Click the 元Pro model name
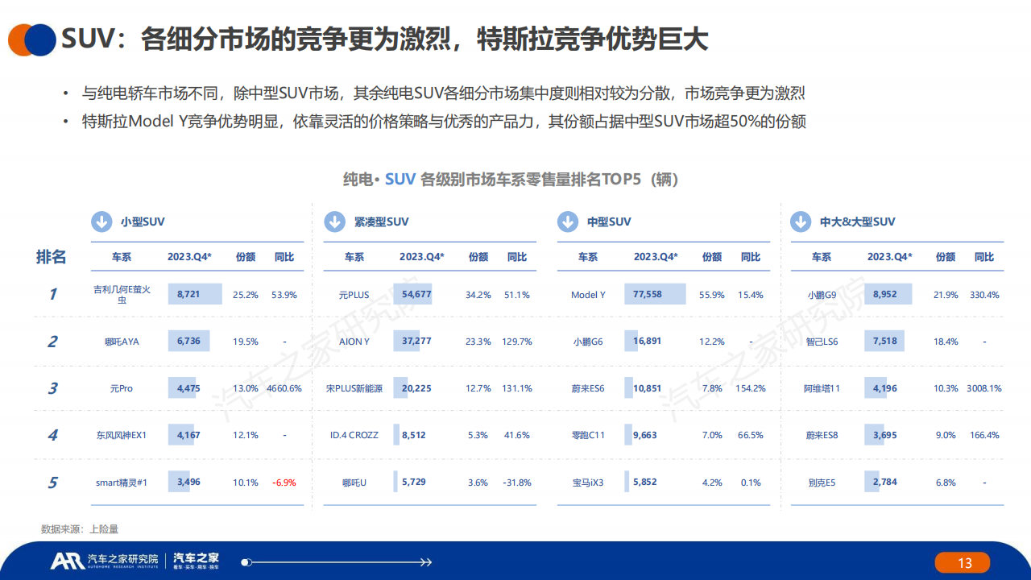Image resolution: width=1031 pixels, height=580 pixels. (122, 388)
